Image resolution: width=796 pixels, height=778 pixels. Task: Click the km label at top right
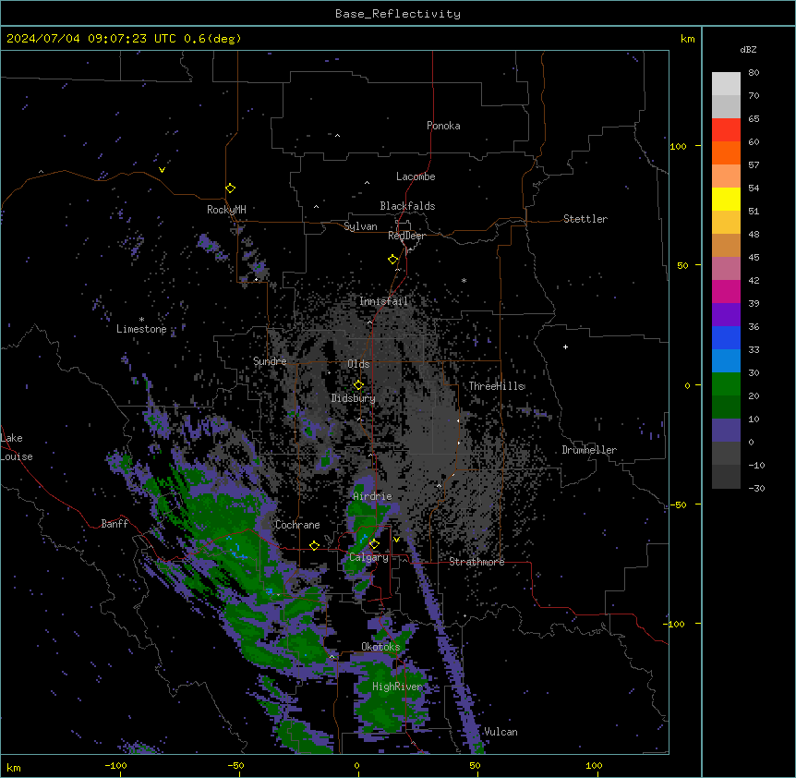point(687,39)
